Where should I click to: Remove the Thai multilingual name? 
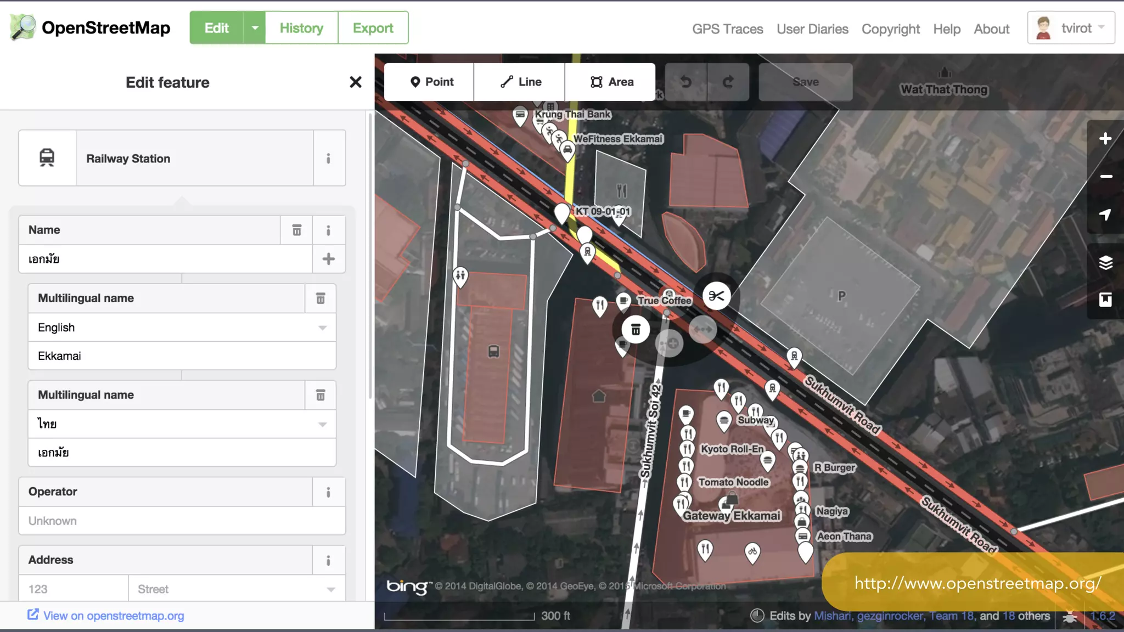321,395
